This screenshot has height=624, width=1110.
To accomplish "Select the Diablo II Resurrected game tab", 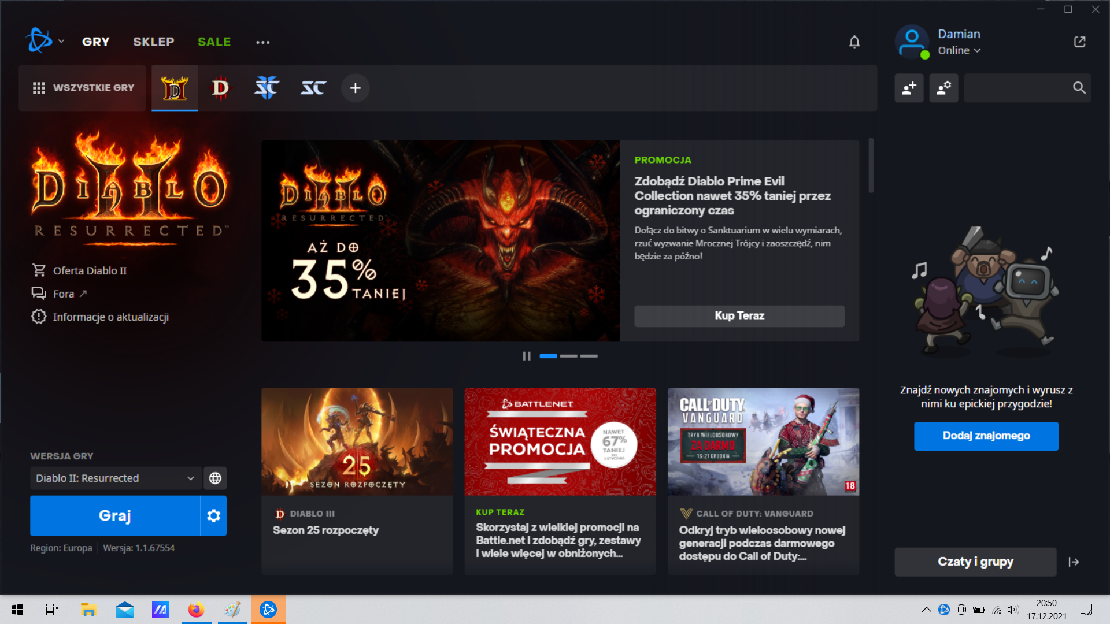I will pyautogui.click(x=175, y=88).
